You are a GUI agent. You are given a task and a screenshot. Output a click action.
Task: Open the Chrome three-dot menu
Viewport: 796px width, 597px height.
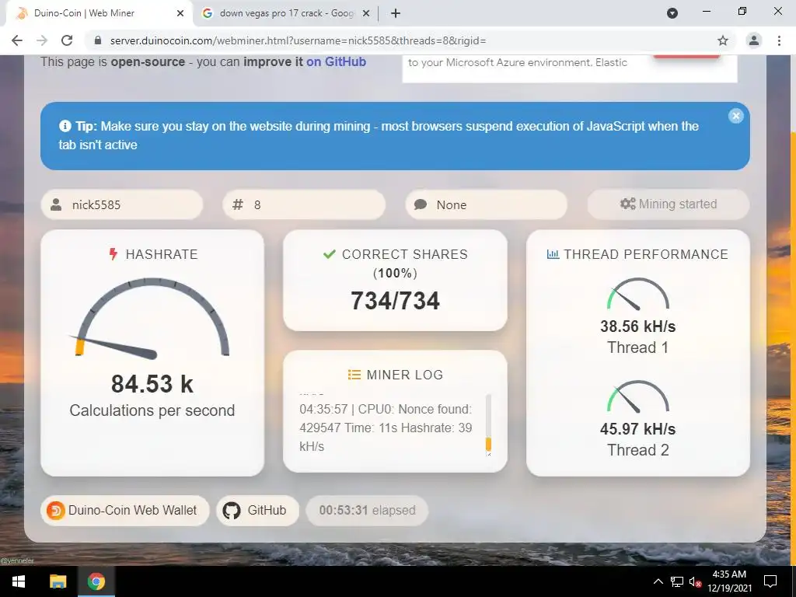pyautogui.click(x=779, y=40)
